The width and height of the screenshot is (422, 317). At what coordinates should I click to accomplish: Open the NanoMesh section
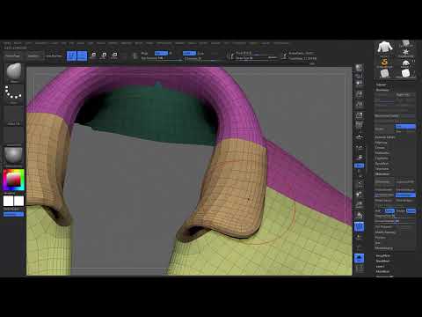[x=382, y=261]
